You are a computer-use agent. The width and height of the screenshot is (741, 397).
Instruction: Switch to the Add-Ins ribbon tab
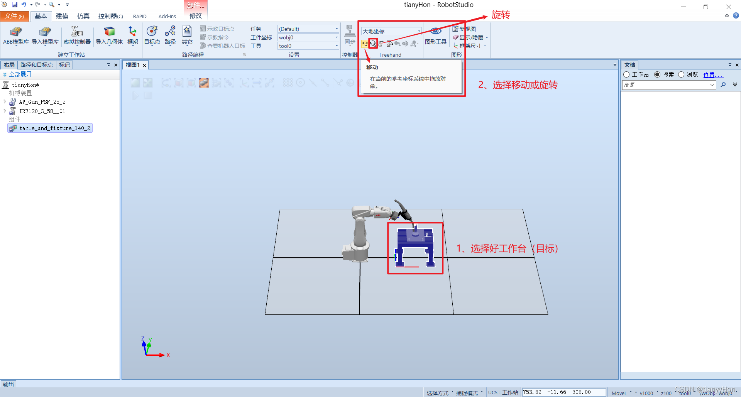pyautogui.click(x=167, y=16)
